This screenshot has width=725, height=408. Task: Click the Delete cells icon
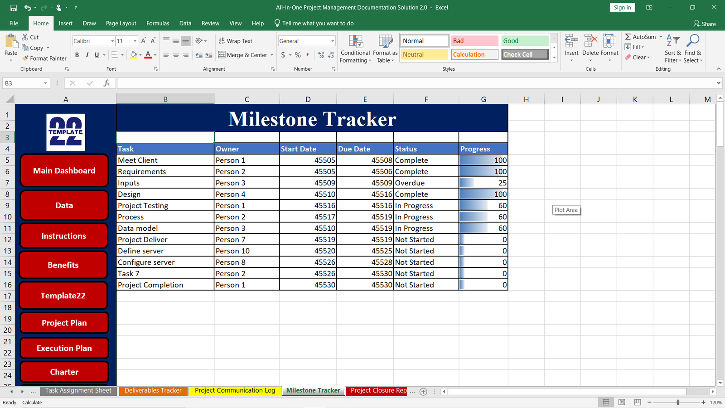point(590,41)
